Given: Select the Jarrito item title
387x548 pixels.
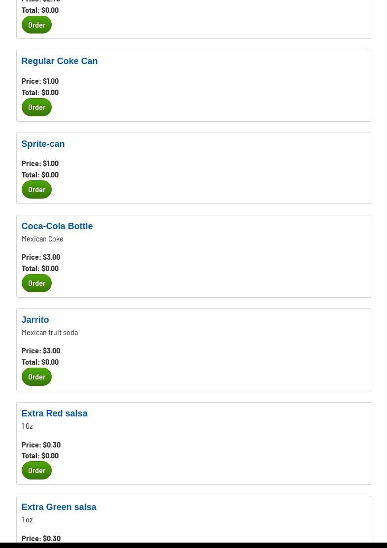Looking at the screenshot, I should (35, 320).
